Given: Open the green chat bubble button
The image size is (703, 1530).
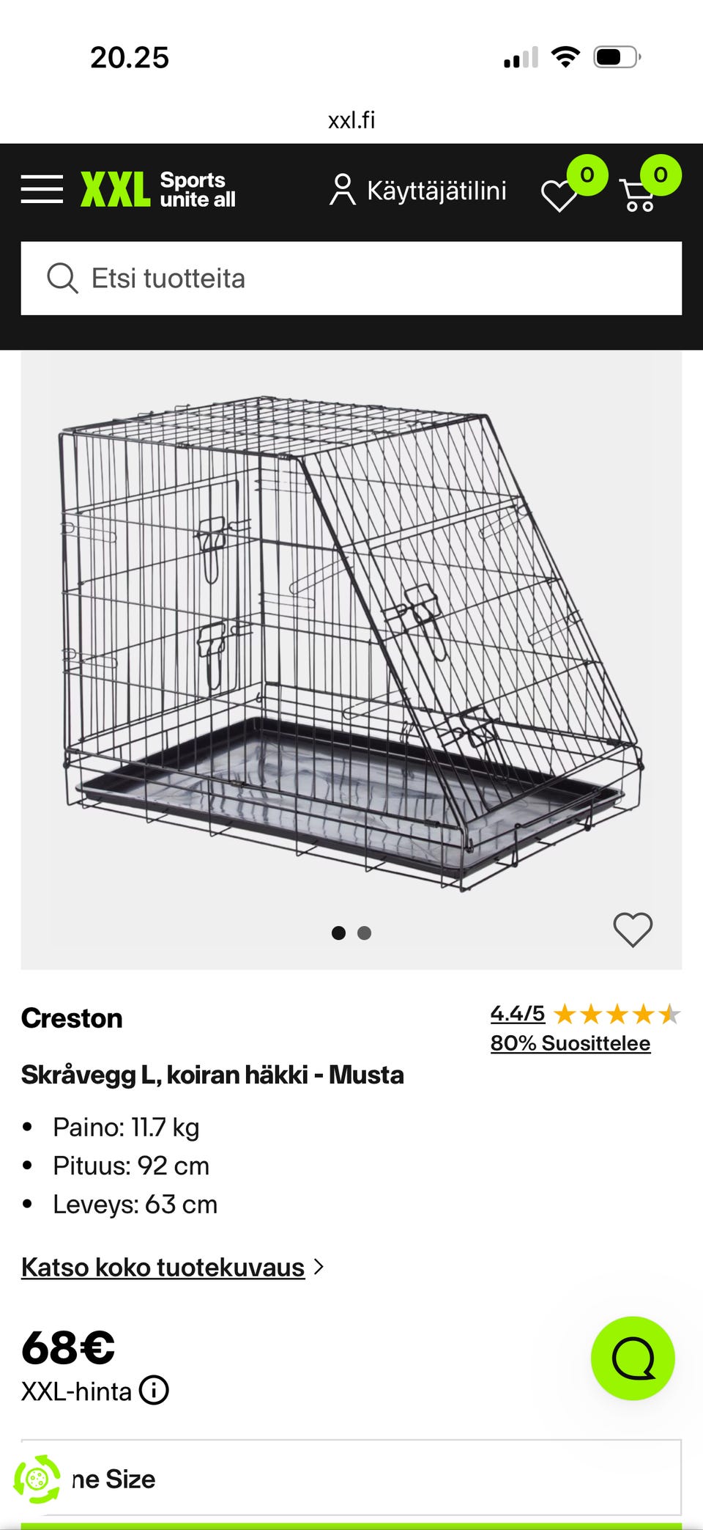Looking at the screenshot, I should point(633,1358).
